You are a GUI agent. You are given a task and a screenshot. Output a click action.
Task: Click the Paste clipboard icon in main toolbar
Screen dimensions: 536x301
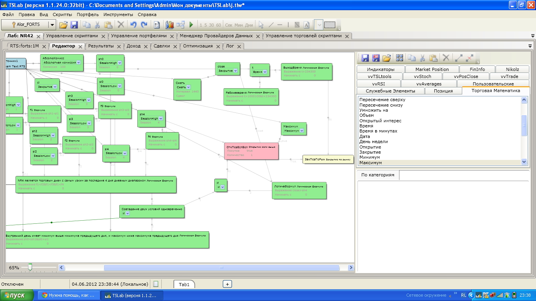coord(108,25)
